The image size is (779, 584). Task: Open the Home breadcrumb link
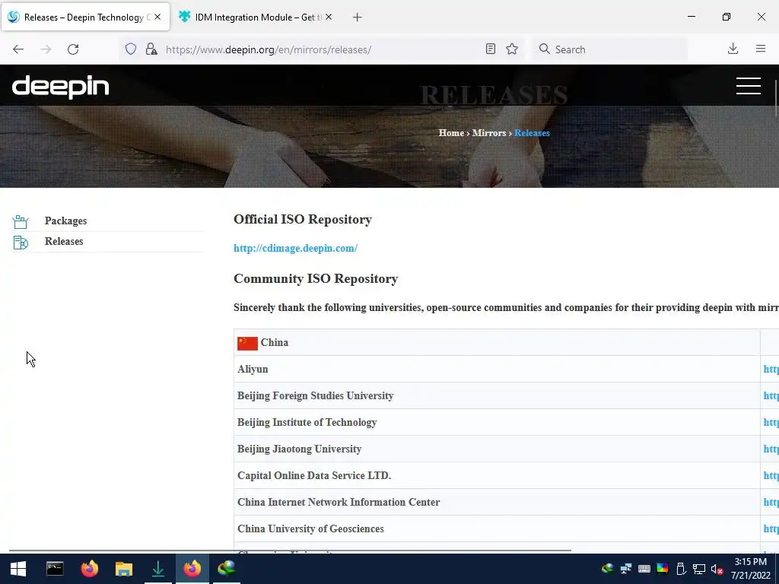click(x=451, y=132)
